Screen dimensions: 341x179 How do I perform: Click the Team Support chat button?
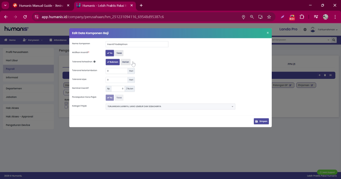tap(327, 172)
